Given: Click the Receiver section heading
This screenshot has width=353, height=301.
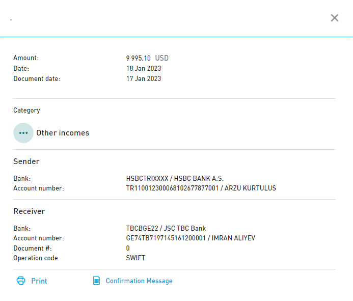Looking at the screenshot, I should pyautogui.click(x=29, y=211).
